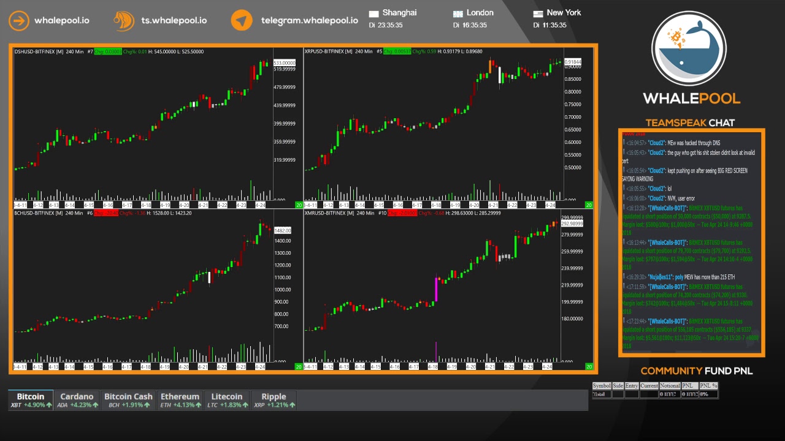This screenshot has height=441, width=785.
Task: Click the New York flag icon
Action: tap(538, 13)
